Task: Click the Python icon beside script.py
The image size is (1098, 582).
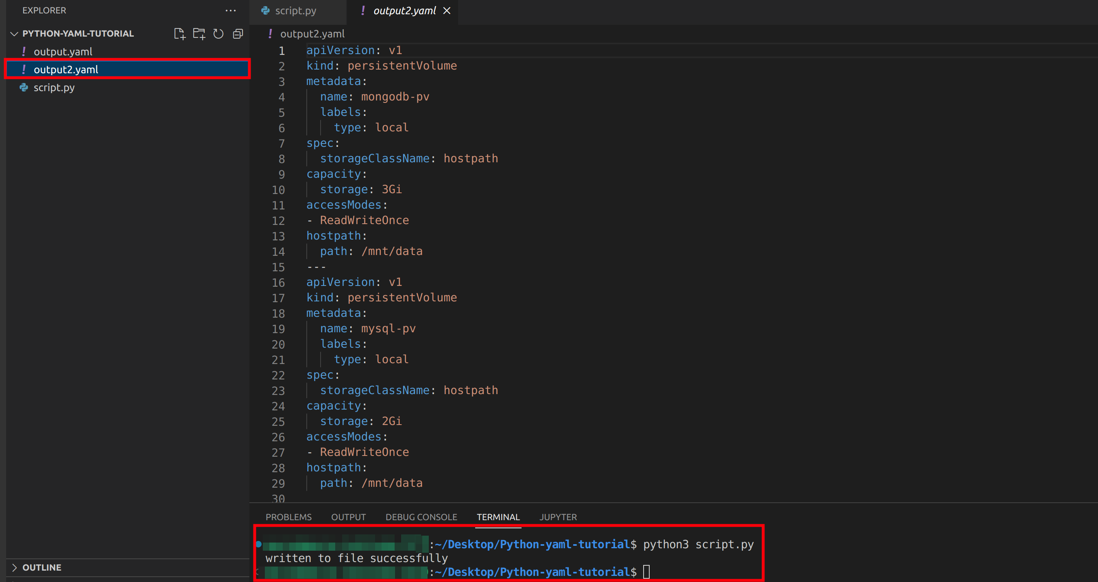Action: pyautogui.click(x=24, y=88)
